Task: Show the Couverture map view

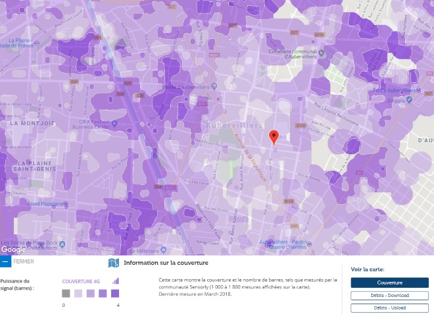Action: coord(389,282)
